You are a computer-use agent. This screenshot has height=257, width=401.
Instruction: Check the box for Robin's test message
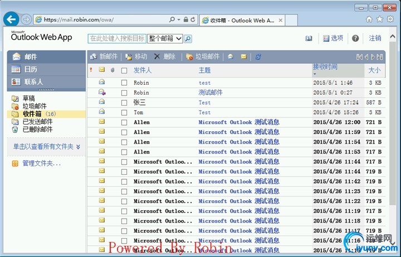(x=124, y=83)
